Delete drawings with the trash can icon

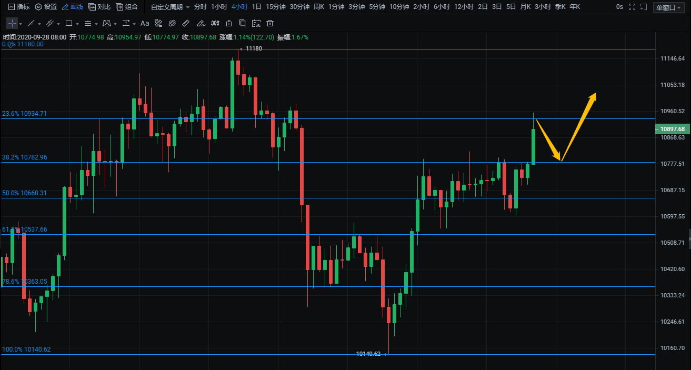pyautogui.click(x=270, y=24)
